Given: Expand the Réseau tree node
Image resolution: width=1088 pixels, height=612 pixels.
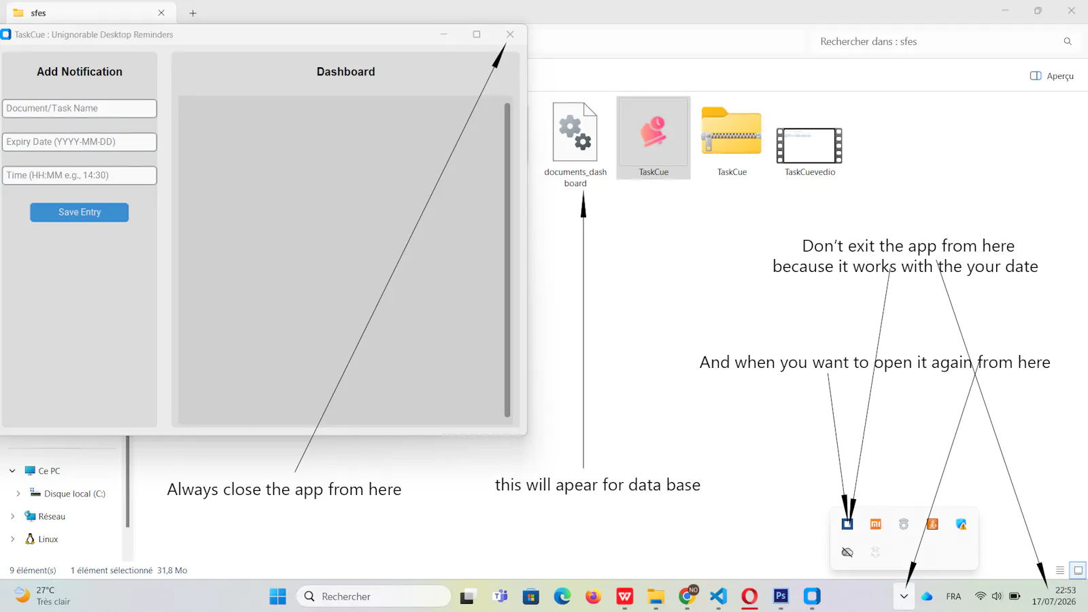Looking at the screenshot, I should click(x=12, y=517).
